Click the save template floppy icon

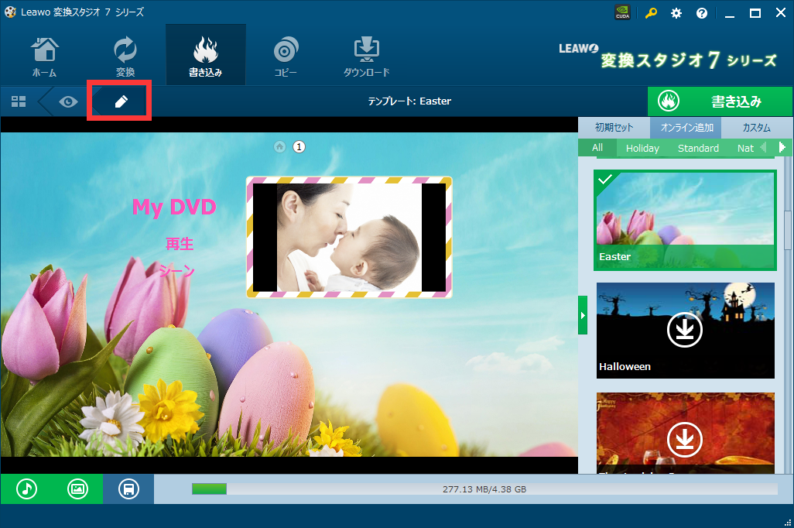128,489
